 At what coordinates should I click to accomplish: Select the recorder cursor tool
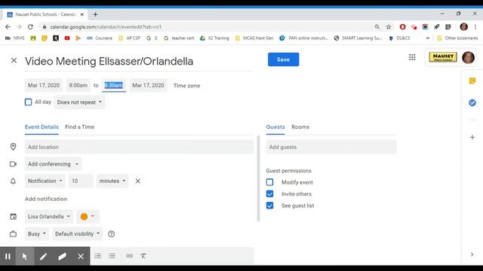pyautogui.click(x=25, y=256)
